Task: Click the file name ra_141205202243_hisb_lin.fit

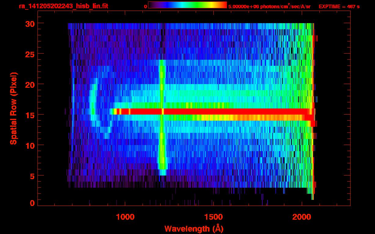Action: tap(63, 6)
